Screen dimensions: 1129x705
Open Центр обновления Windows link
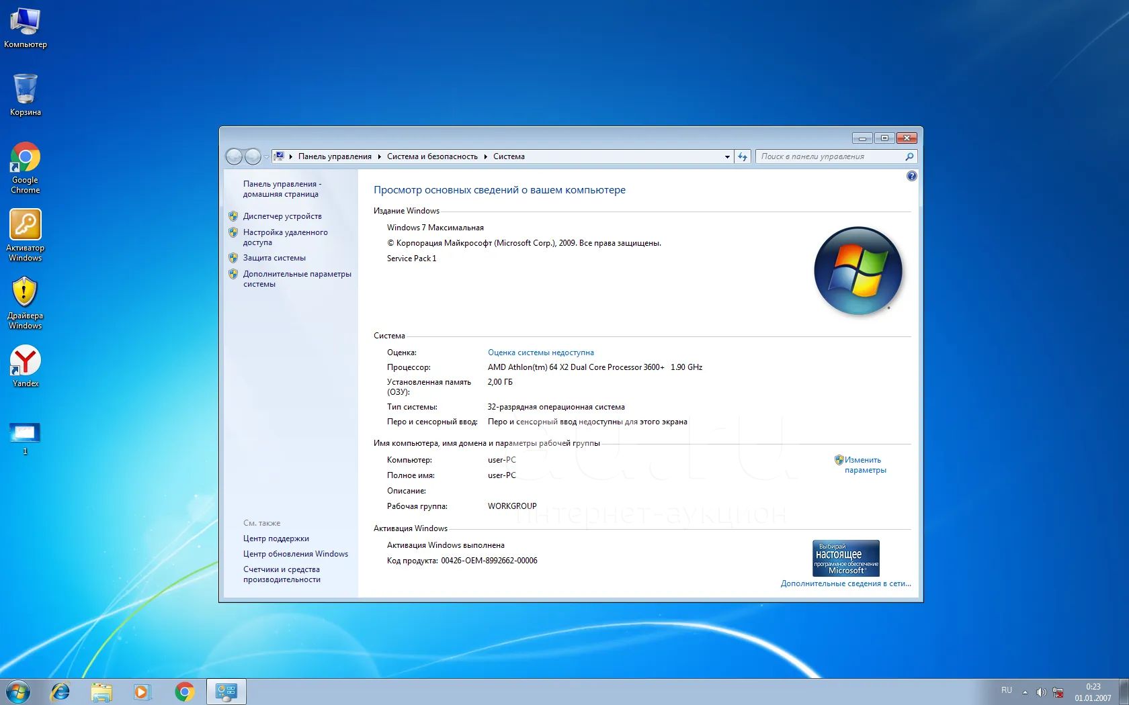coord(296,554)
